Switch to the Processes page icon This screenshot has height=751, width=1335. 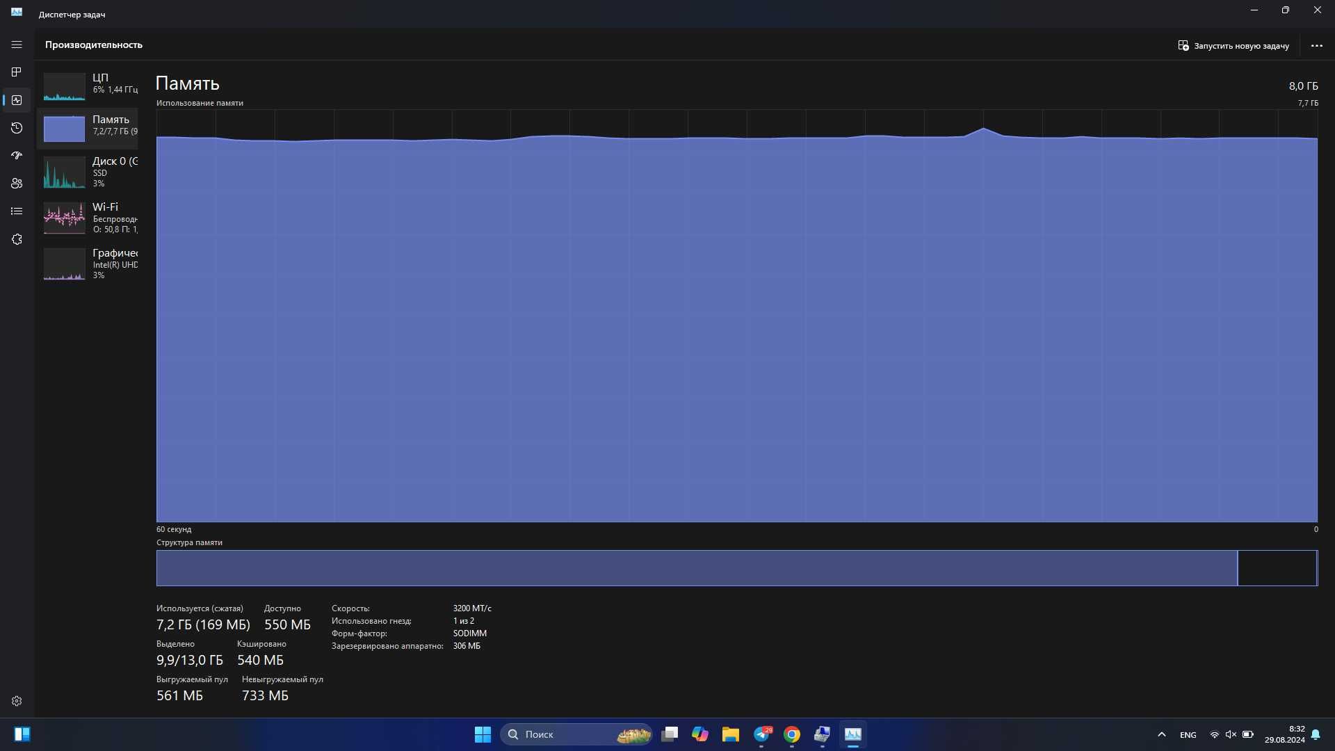tap(17, 72)
